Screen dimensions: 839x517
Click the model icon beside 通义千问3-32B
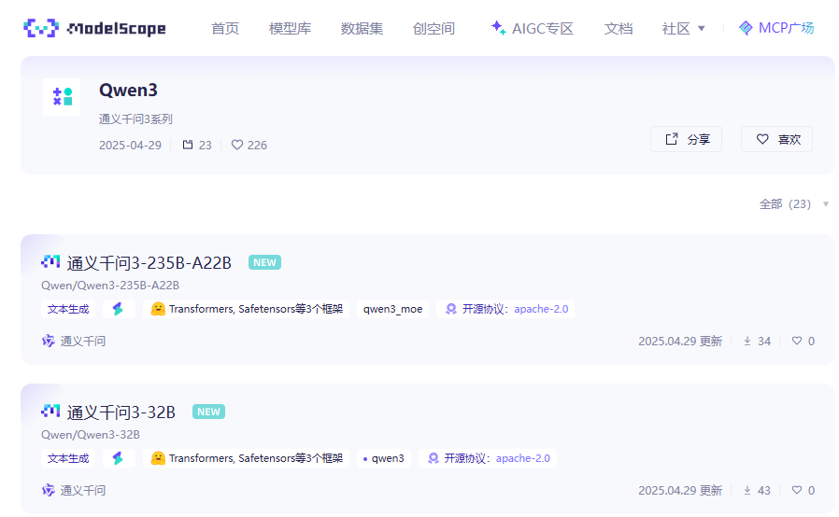click(x=50, y=411)
